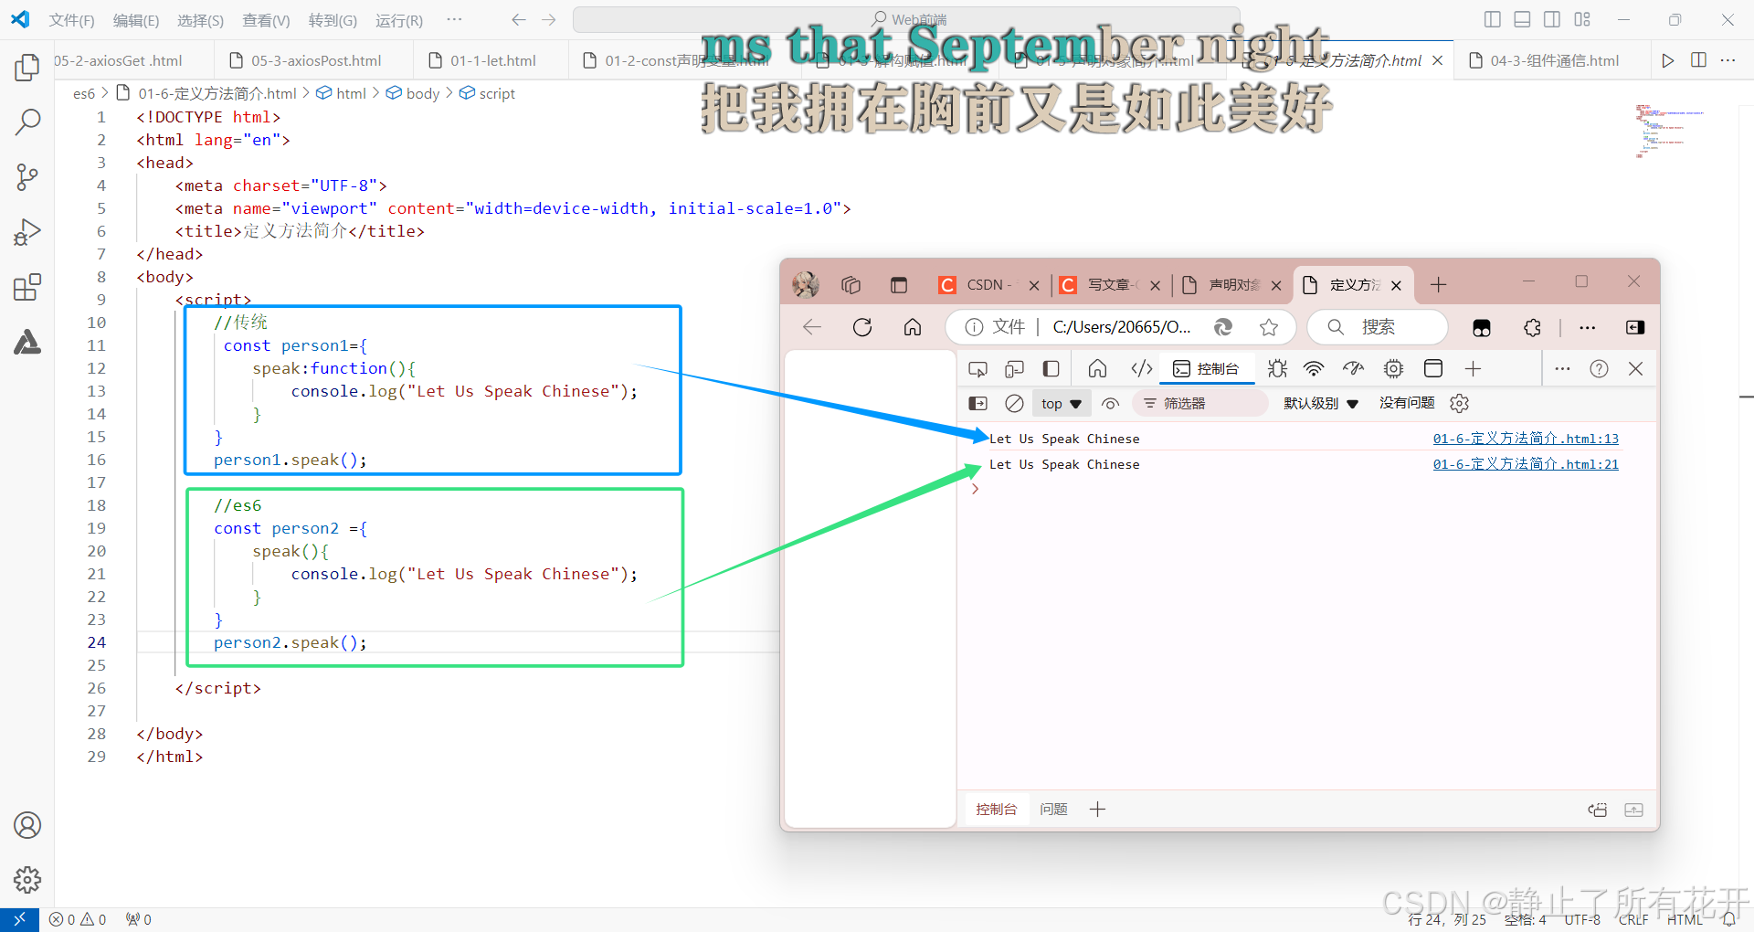The height and width of the screenshot is (932, 1754).
Task: Close the active 定义方法简介.html editor tab
Action: (1437, 60)
